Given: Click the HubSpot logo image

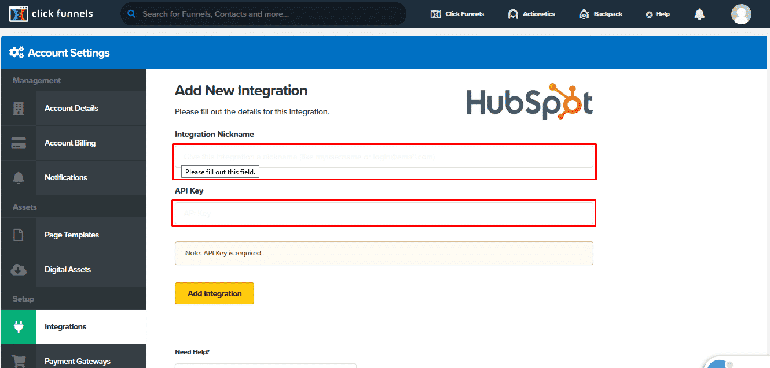Looking at the screenshot, I should (529, 102).
